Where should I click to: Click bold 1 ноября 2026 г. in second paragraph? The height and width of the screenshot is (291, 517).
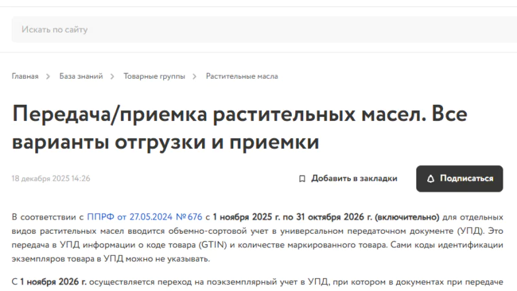coord(53,281)
